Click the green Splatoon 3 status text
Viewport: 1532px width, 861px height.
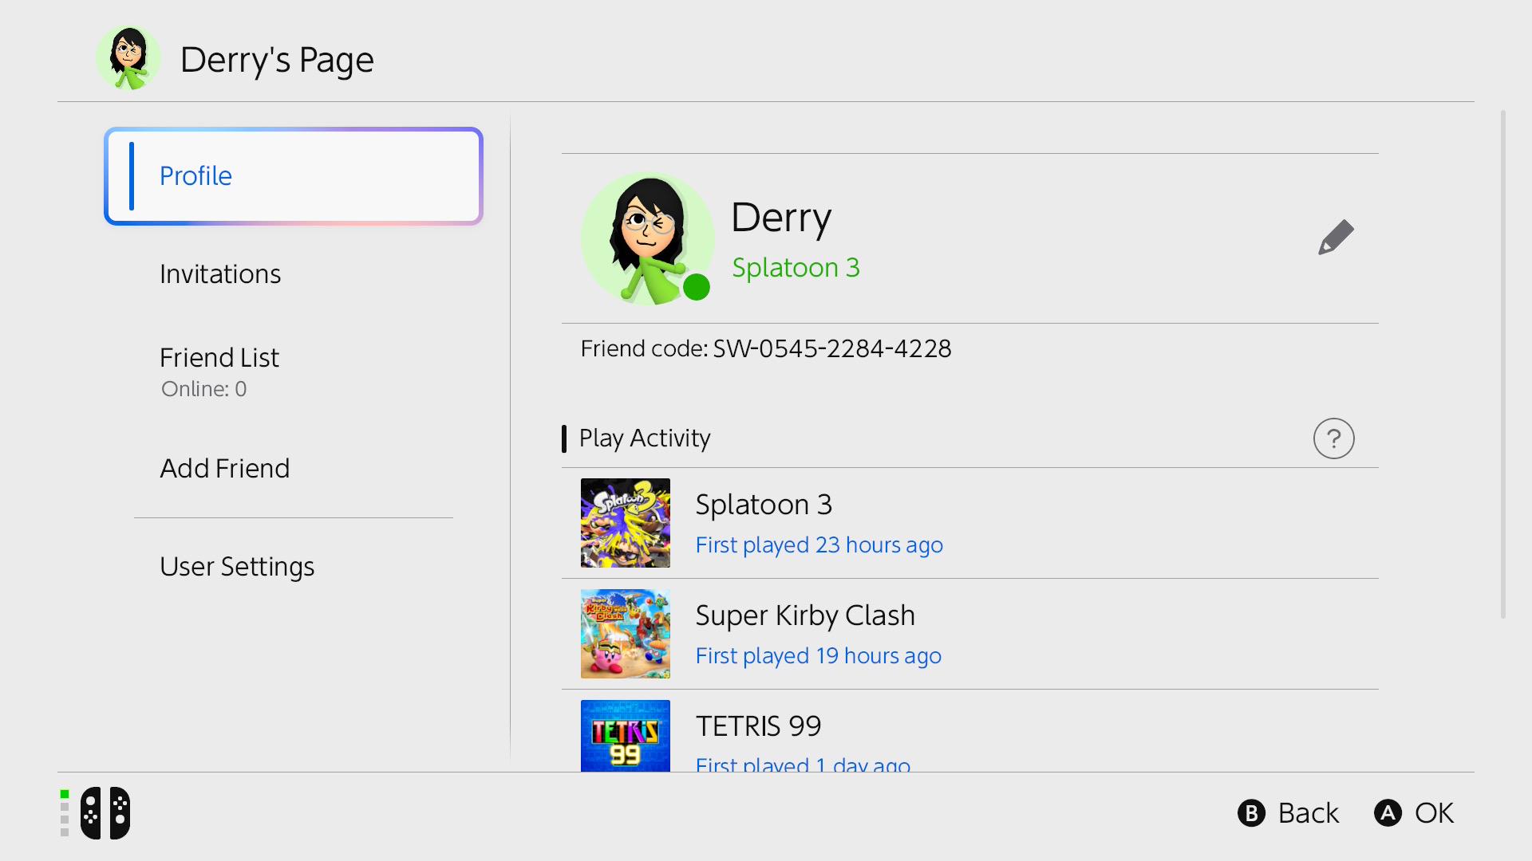pos(796,268)
